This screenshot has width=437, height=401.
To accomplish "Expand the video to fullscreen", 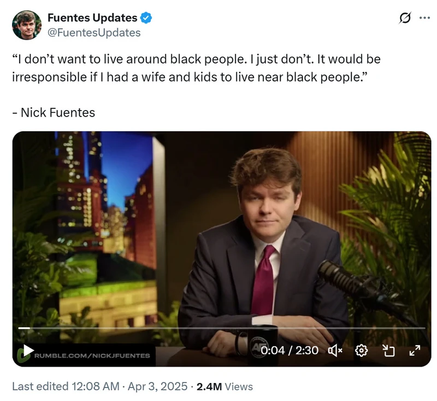I will pyautogui.click(x=414, y=351).
